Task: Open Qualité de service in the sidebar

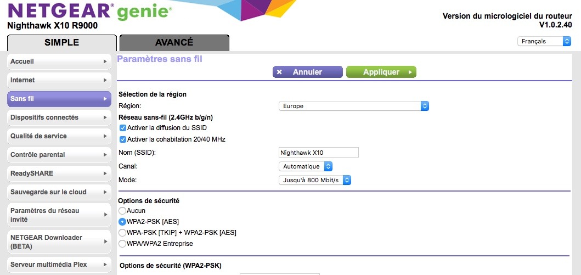Action: click(59, 136)
